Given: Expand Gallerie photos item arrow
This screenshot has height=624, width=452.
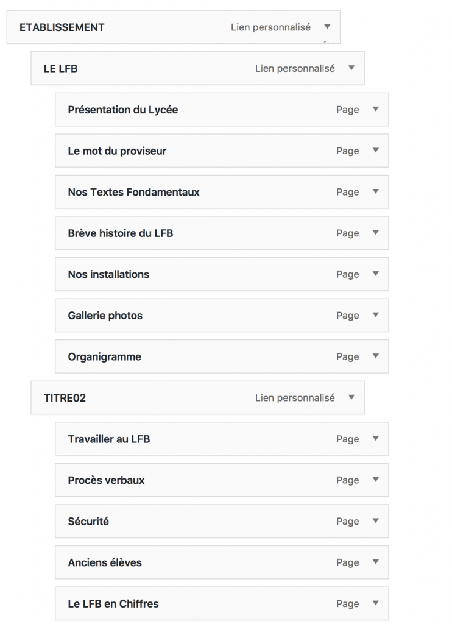Looking at the screenshot, I should (x=376, y=315).
